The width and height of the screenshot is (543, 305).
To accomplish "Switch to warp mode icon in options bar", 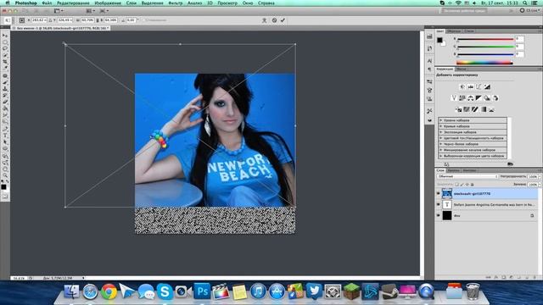I will 264,20.
